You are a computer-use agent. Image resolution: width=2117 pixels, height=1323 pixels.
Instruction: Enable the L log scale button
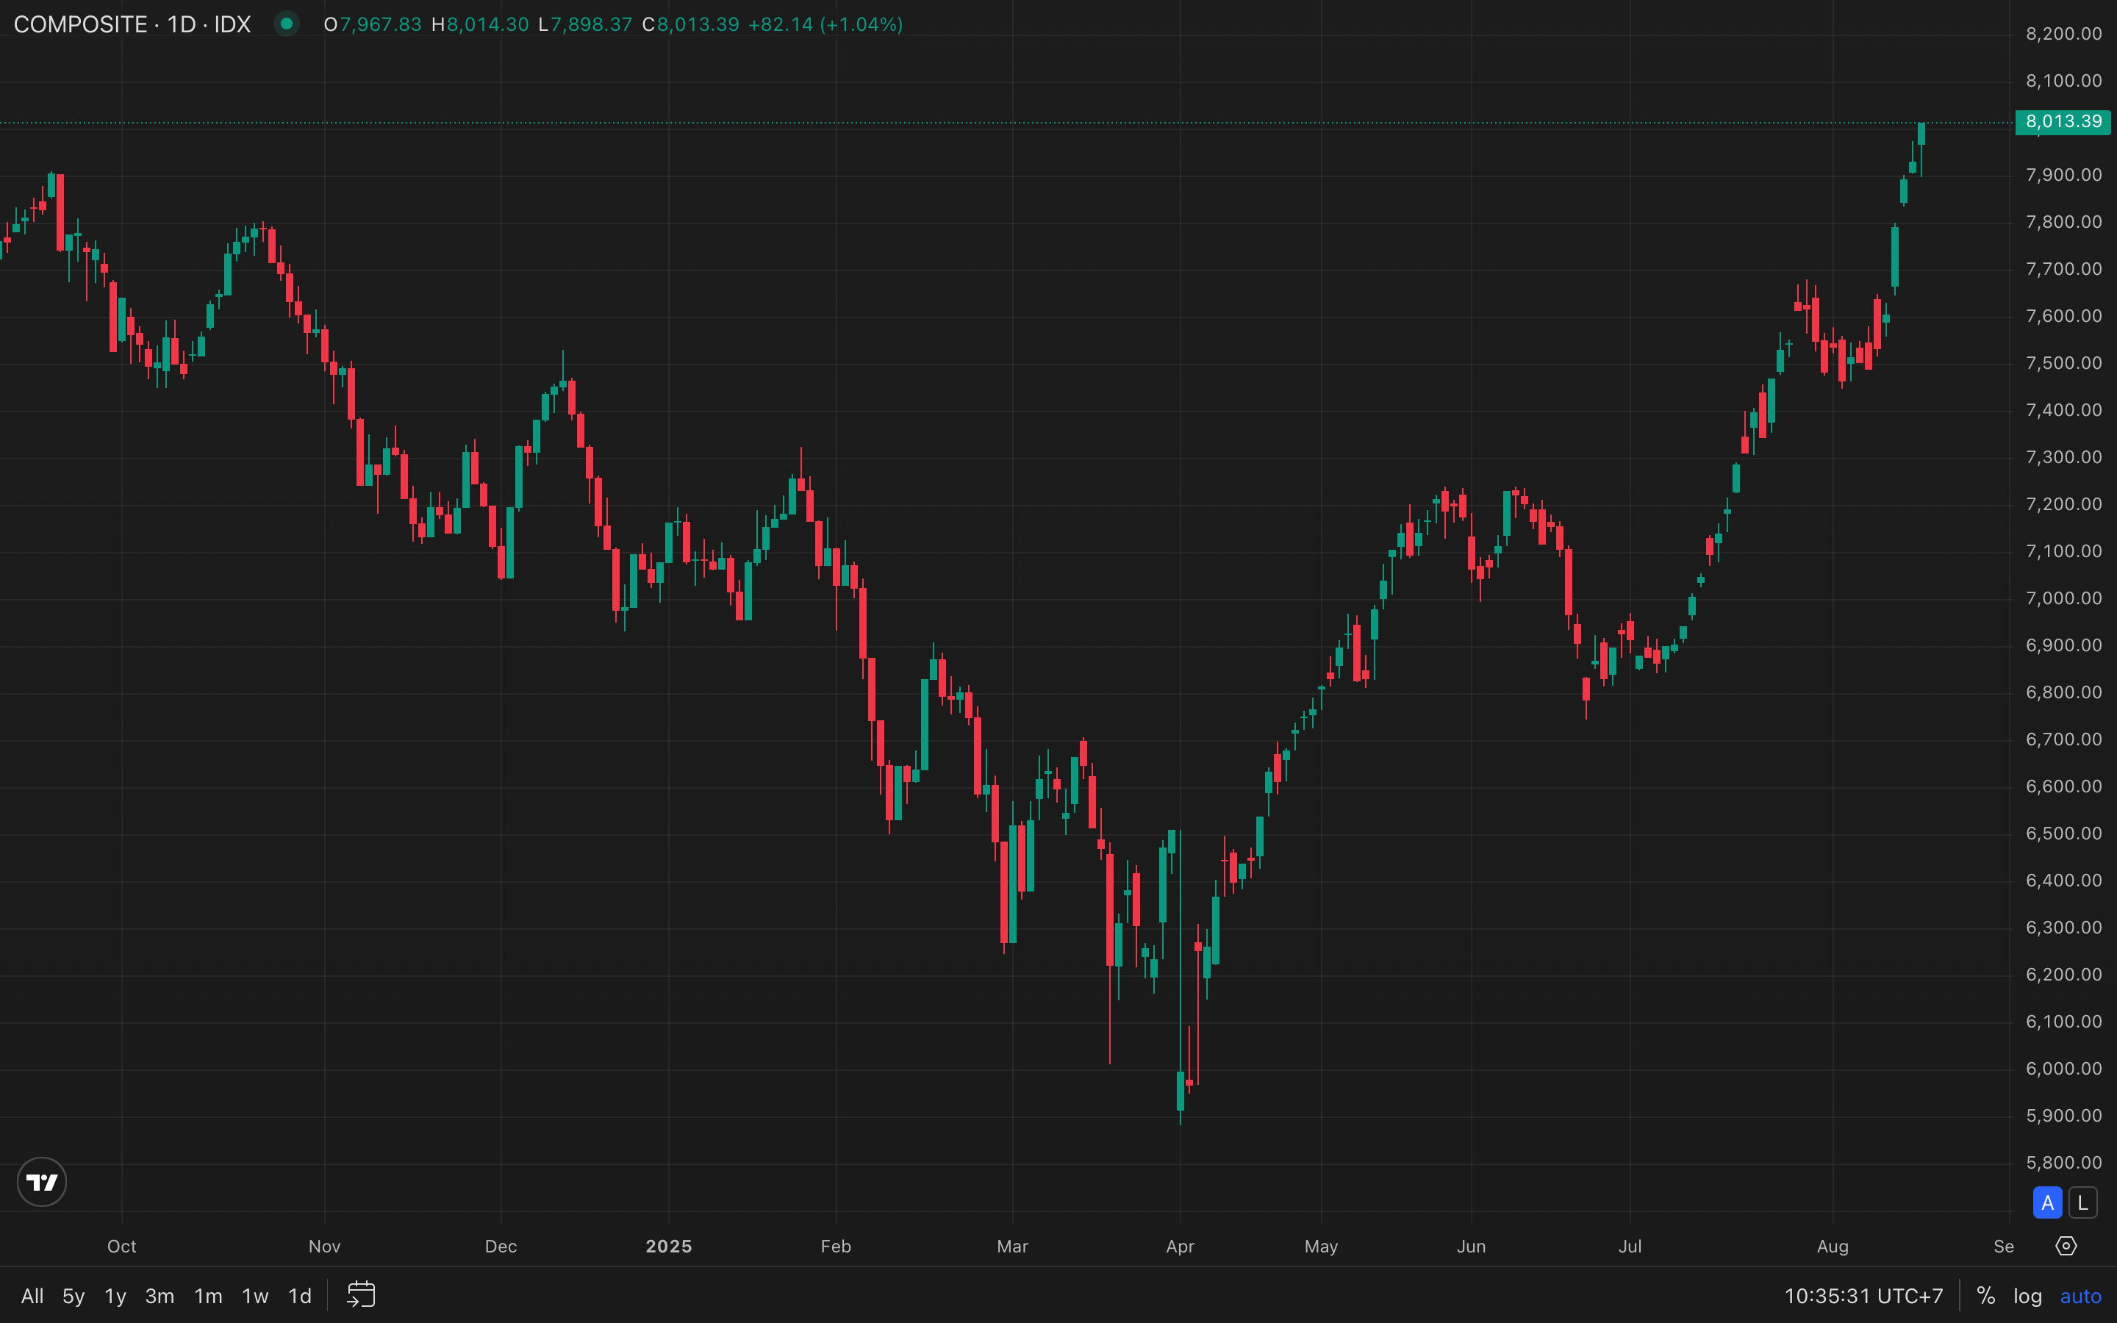point(2083,1203)
